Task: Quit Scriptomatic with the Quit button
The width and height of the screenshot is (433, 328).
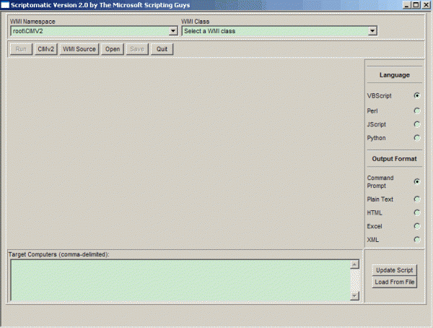Action: coord(162,49)
